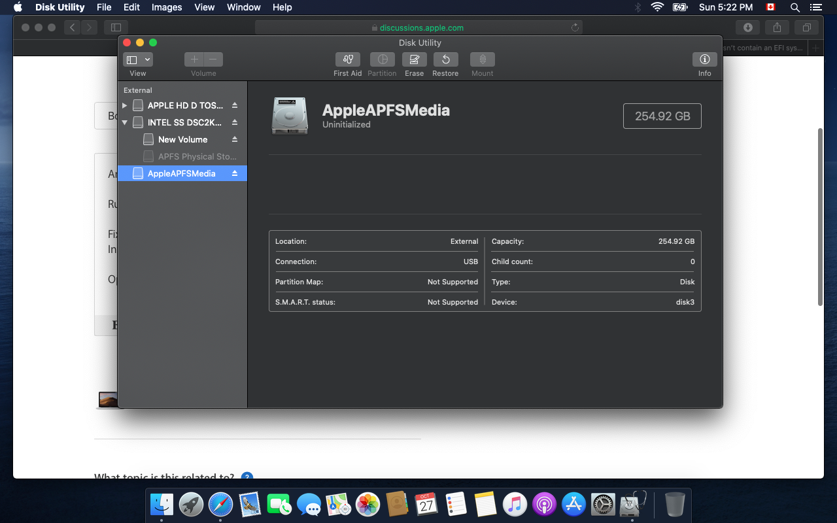
Task: Eject the AppleAPFSMedia disk
Action: (x=235, y=173)
